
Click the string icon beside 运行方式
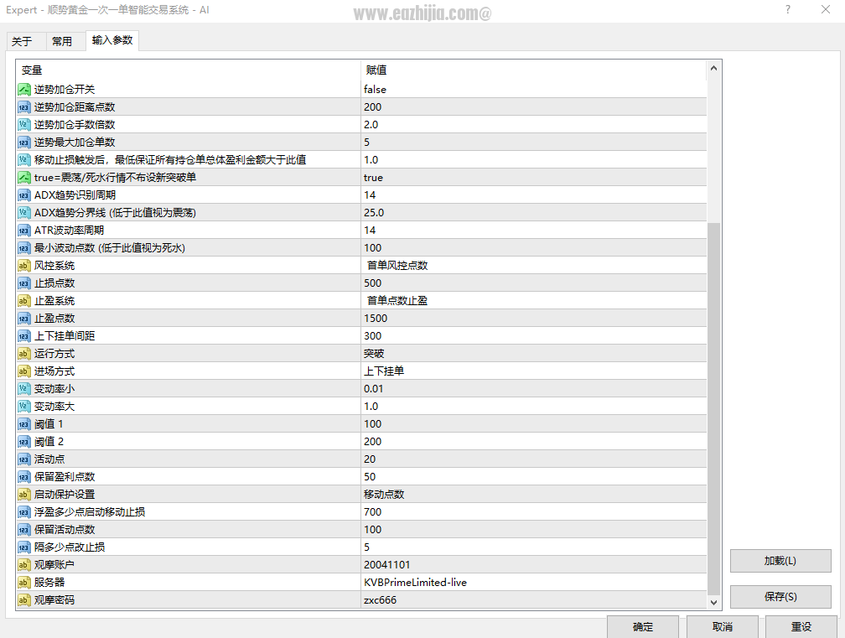tap(23, 354)
